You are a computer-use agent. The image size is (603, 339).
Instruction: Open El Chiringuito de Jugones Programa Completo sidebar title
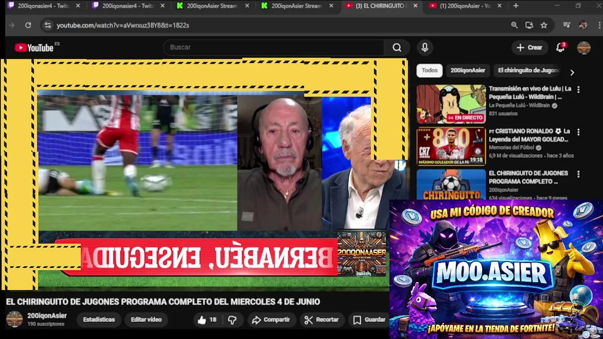click(529, 177)
